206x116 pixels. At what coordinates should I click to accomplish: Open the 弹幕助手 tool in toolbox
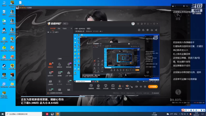point(51,65)
